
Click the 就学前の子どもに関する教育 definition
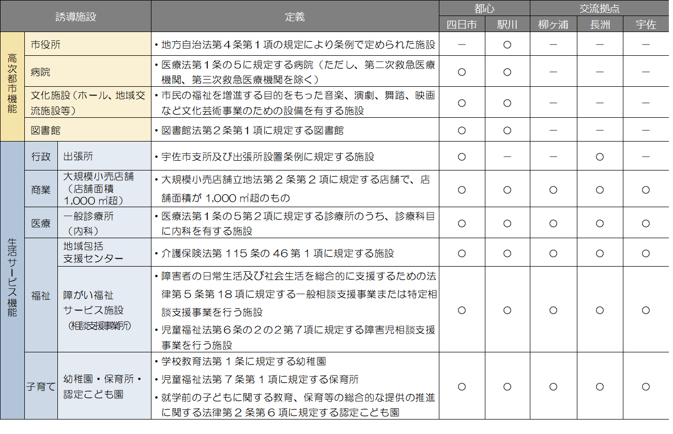click(295, 405)
